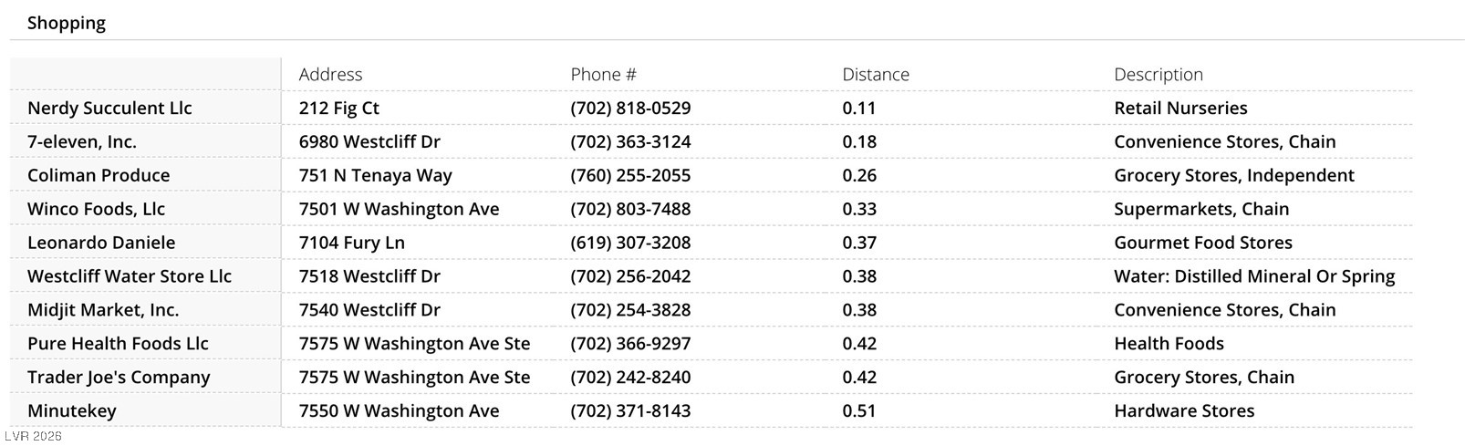
Task: Click the Address column header
Action: pos(330,75)
